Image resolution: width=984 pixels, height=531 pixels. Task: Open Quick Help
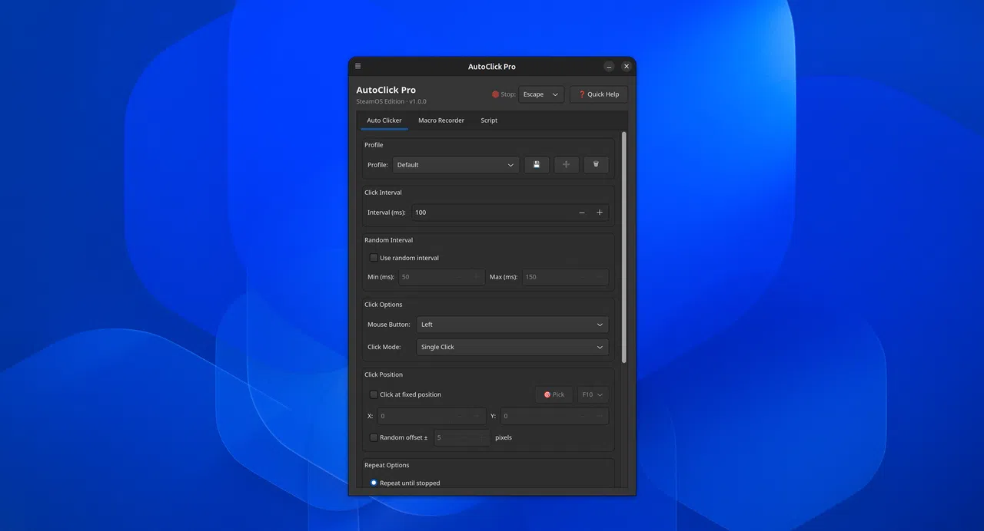[599, 94]
